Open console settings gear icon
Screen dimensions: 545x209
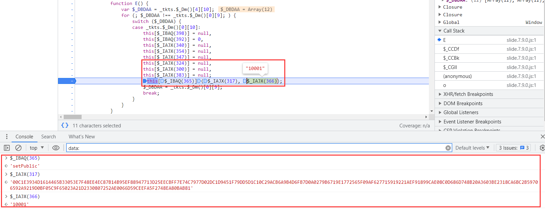pos(542,148)
